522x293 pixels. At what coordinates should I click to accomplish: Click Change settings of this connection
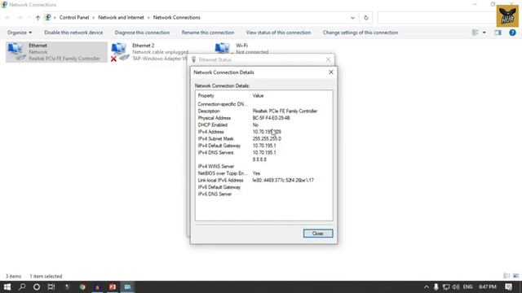pos(361,33)
